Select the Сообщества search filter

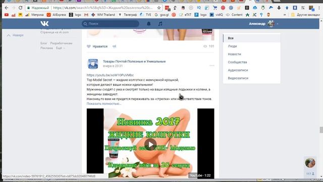pos(252,62)
